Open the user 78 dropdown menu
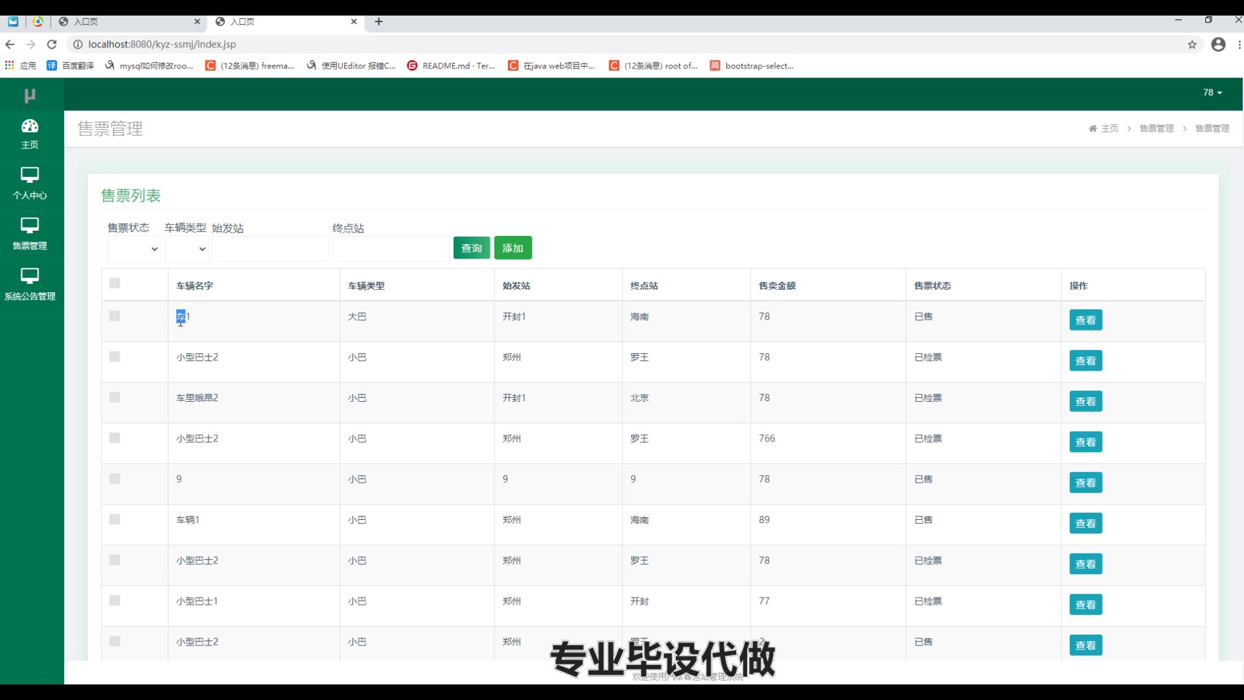The image size is (1244, 700). 1212,93
